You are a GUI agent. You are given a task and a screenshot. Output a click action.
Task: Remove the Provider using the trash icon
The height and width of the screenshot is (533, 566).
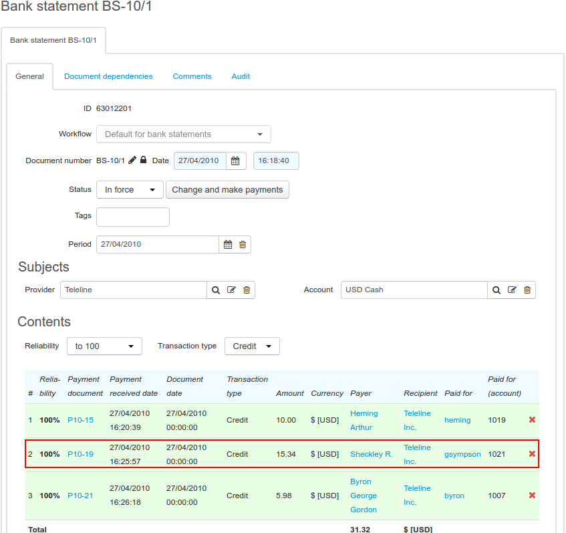pos(247,290)
